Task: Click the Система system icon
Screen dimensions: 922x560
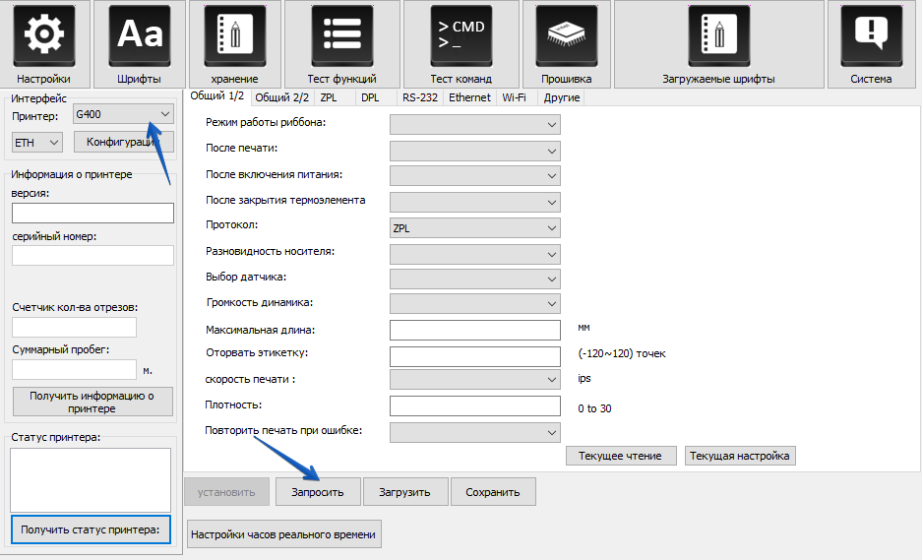Action: pyautogui.click(x=871, y=35)
